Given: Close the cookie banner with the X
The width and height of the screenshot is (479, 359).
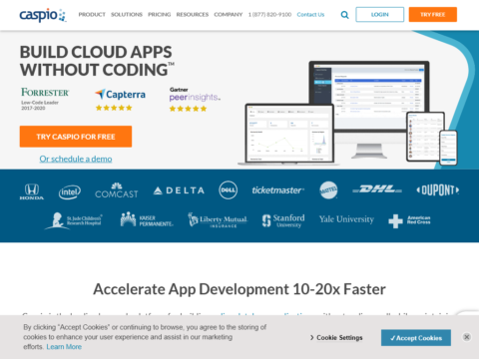Looking at the screenshot, I should 467,337.
